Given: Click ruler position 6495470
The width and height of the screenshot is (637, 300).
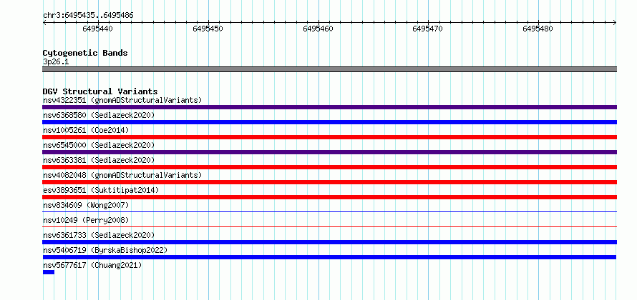Looking at the screenshot, I should pos(428,29).
